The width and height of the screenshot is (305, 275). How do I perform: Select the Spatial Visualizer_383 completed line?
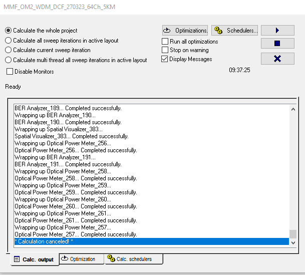72,136
